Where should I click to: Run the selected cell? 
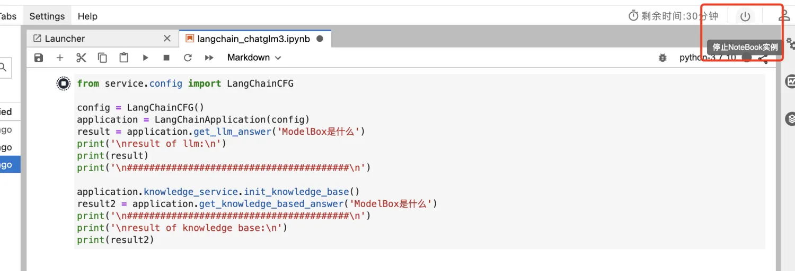pos(145,58)
